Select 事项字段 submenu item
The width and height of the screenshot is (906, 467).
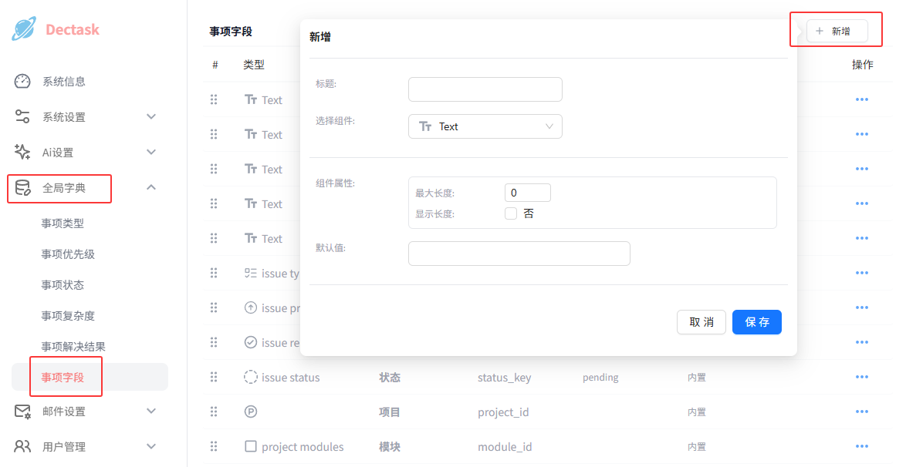tap(90, 377)
